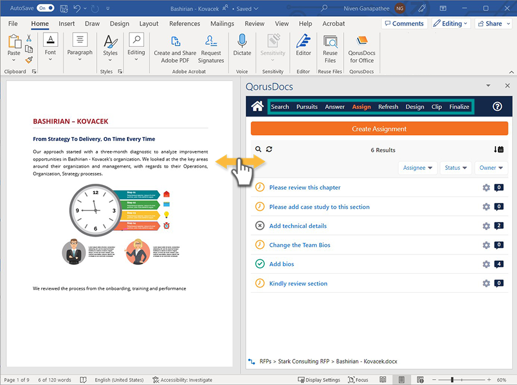Viewport: 517px width, 385px height.
Task: Open settings gear for 'Change the Team Bios'
Action: coord(486,245)
